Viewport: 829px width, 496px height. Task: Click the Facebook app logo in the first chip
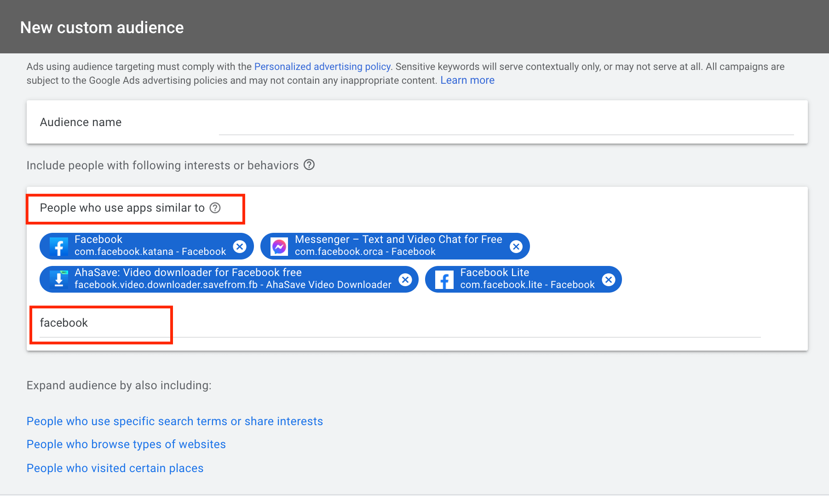click(x=59, y=247)
